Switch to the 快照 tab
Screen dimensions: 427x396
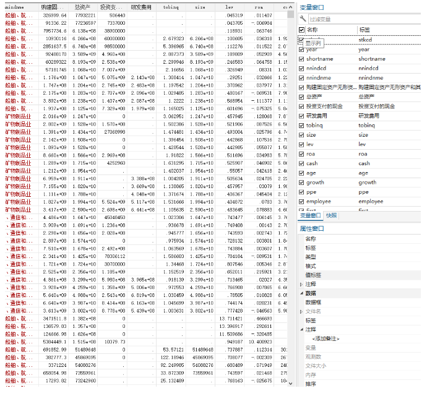(x=332, y=215)
